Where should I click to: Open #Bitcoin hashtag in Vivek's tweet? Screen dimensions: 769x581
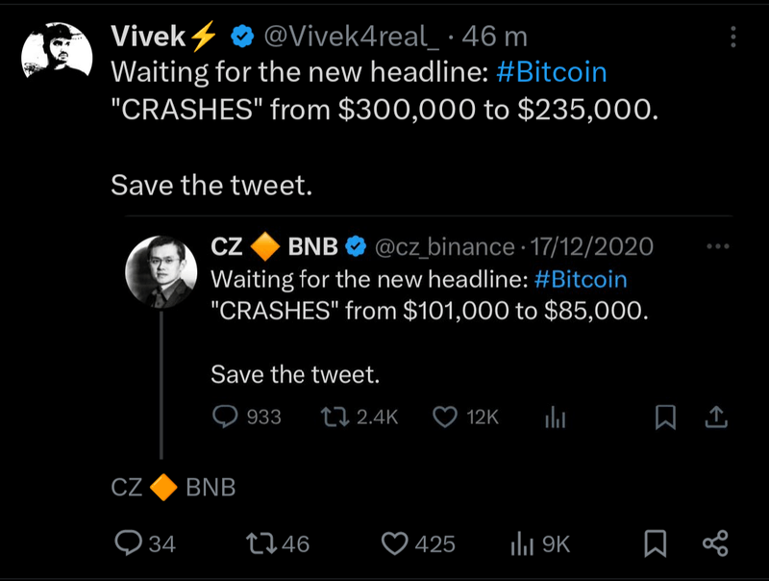[552, 73]
